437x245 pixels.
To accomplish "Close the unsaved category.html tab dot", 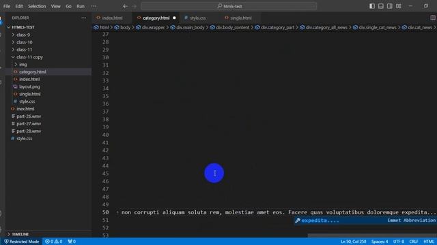I will pyautogui.click(x=174, y=18).
